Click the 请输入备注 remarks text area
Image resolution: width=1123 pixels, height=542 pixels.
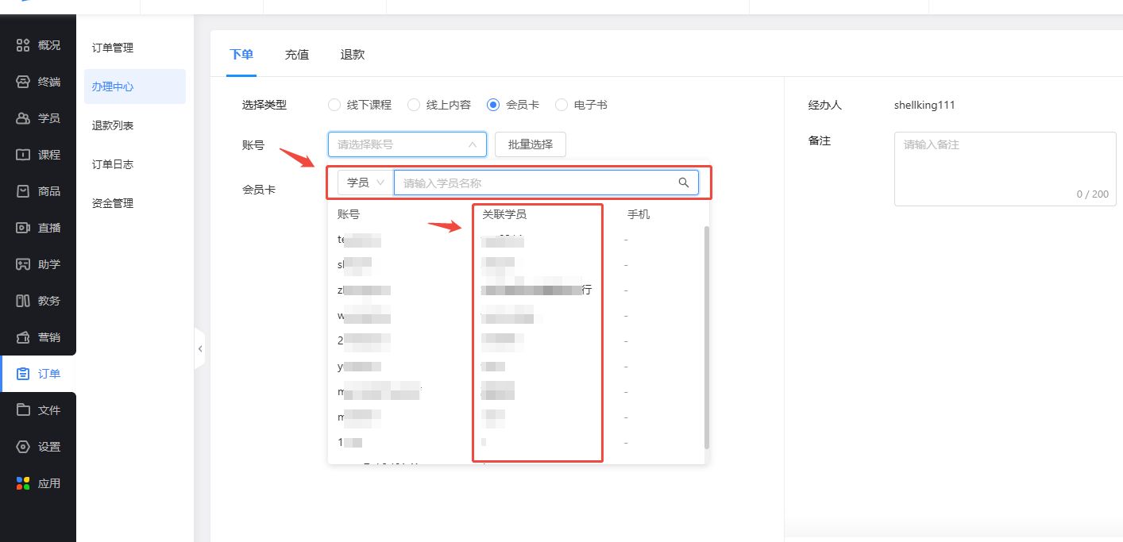click(1005, 168)
